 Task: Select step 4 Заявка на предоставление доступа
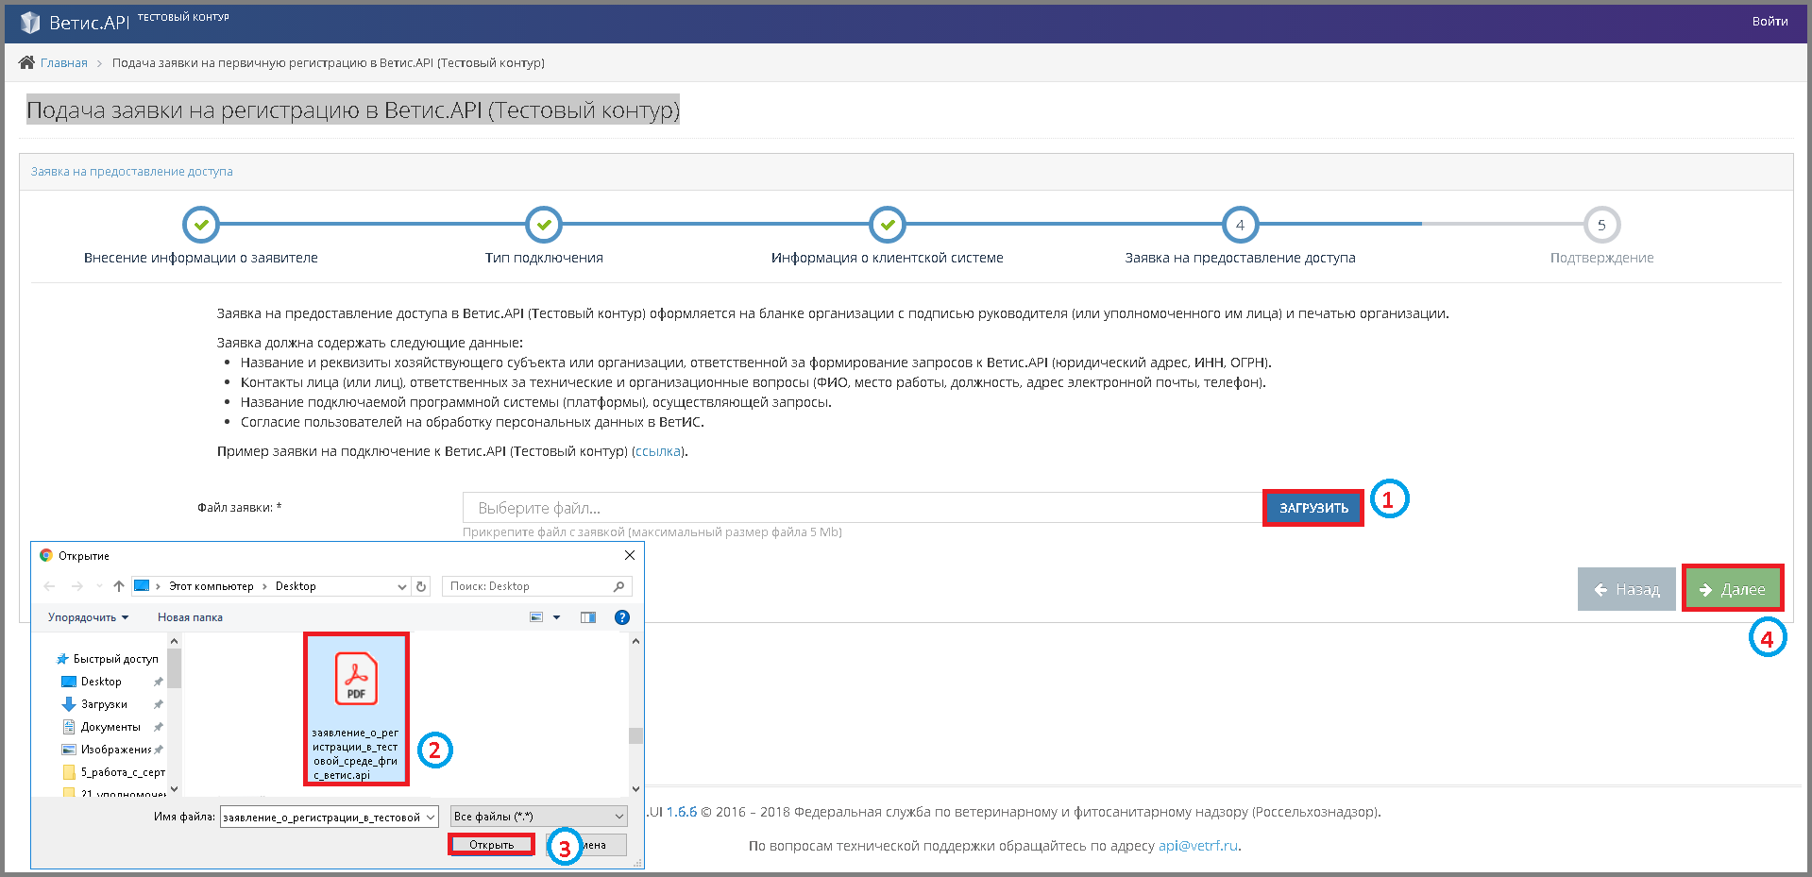tap(1240, 225)
